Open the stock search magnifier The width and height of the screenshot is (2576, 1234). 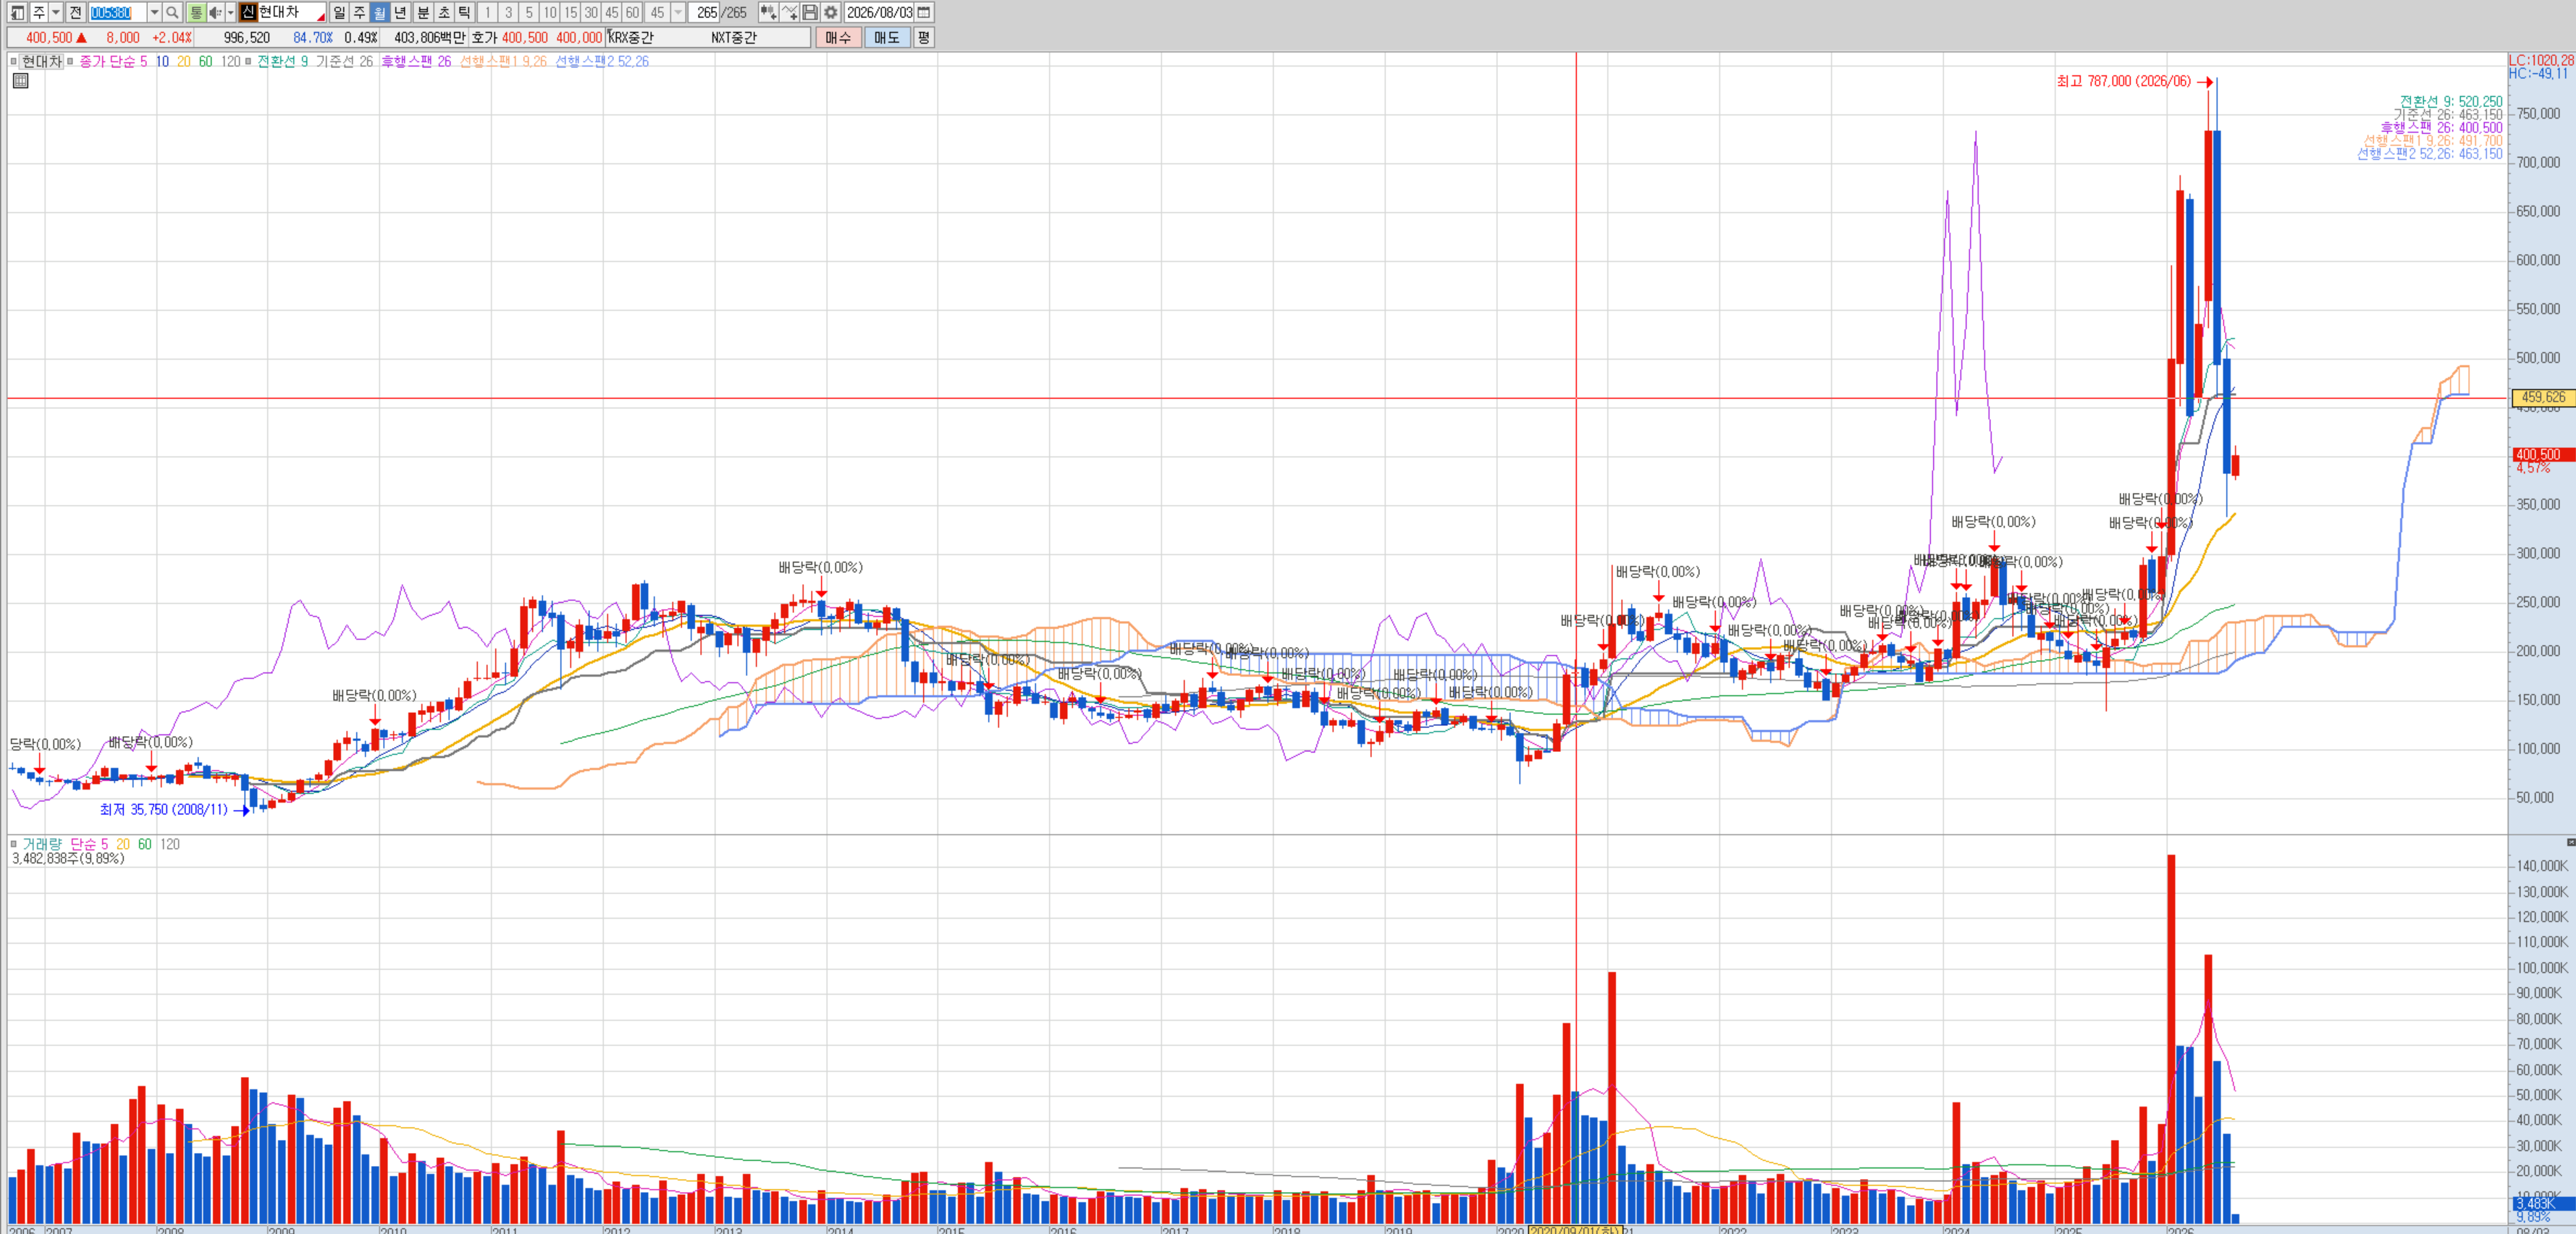coord(172,12)
